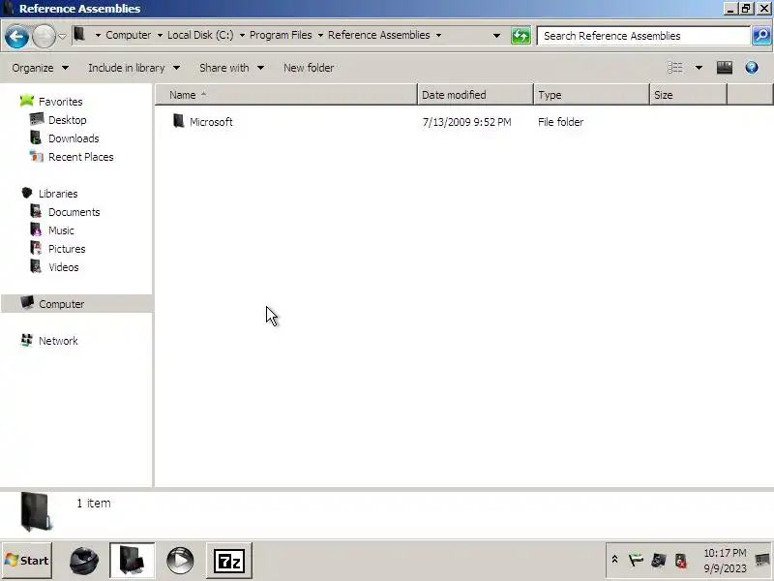The image size is (774, 581).
Task: Open the Videos library
Action: [x=63, y=267]
